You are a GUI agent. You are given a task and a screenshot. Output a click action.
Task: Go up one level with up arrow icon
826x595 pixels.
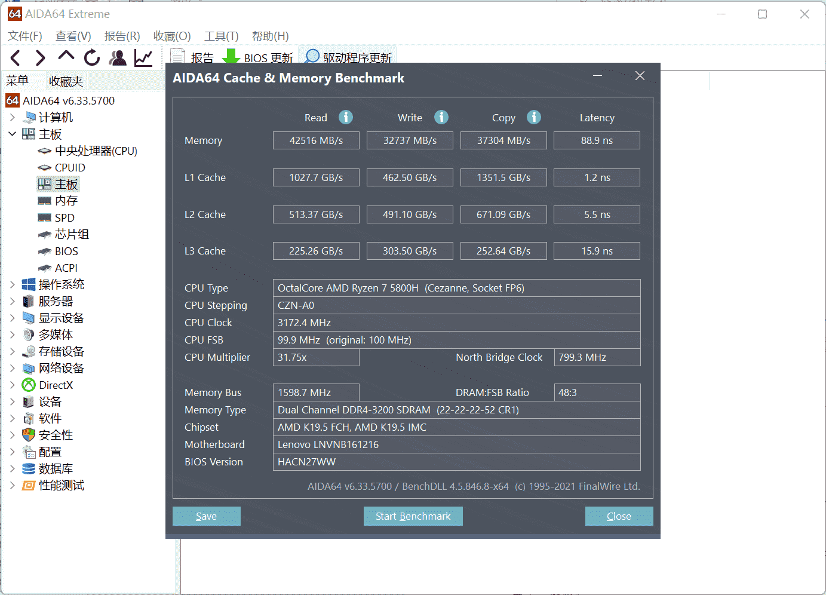pos(66,57)
